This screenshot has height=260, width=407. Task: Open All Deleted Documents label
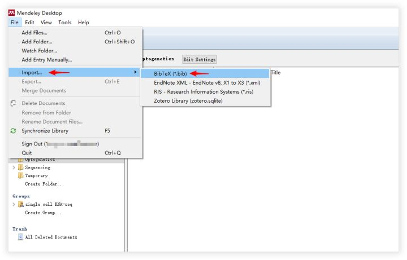51,237
